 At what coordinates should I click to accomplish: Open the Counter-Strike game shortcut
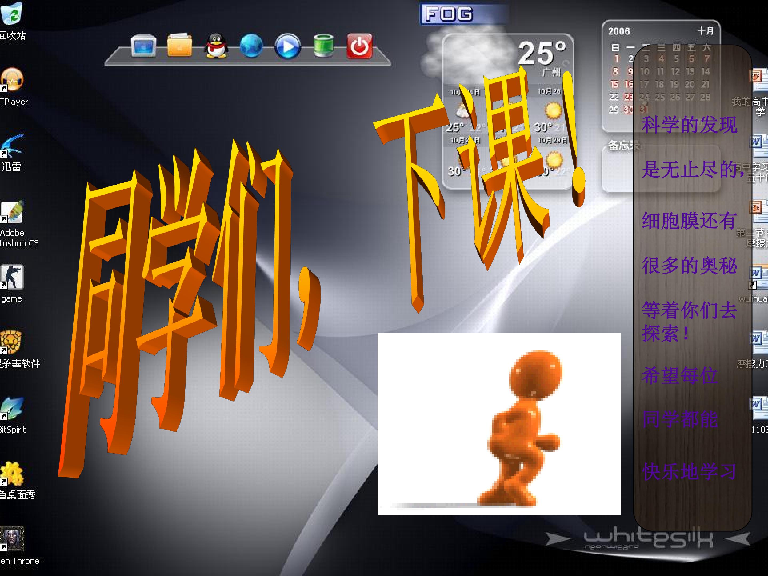pos(12,277)
